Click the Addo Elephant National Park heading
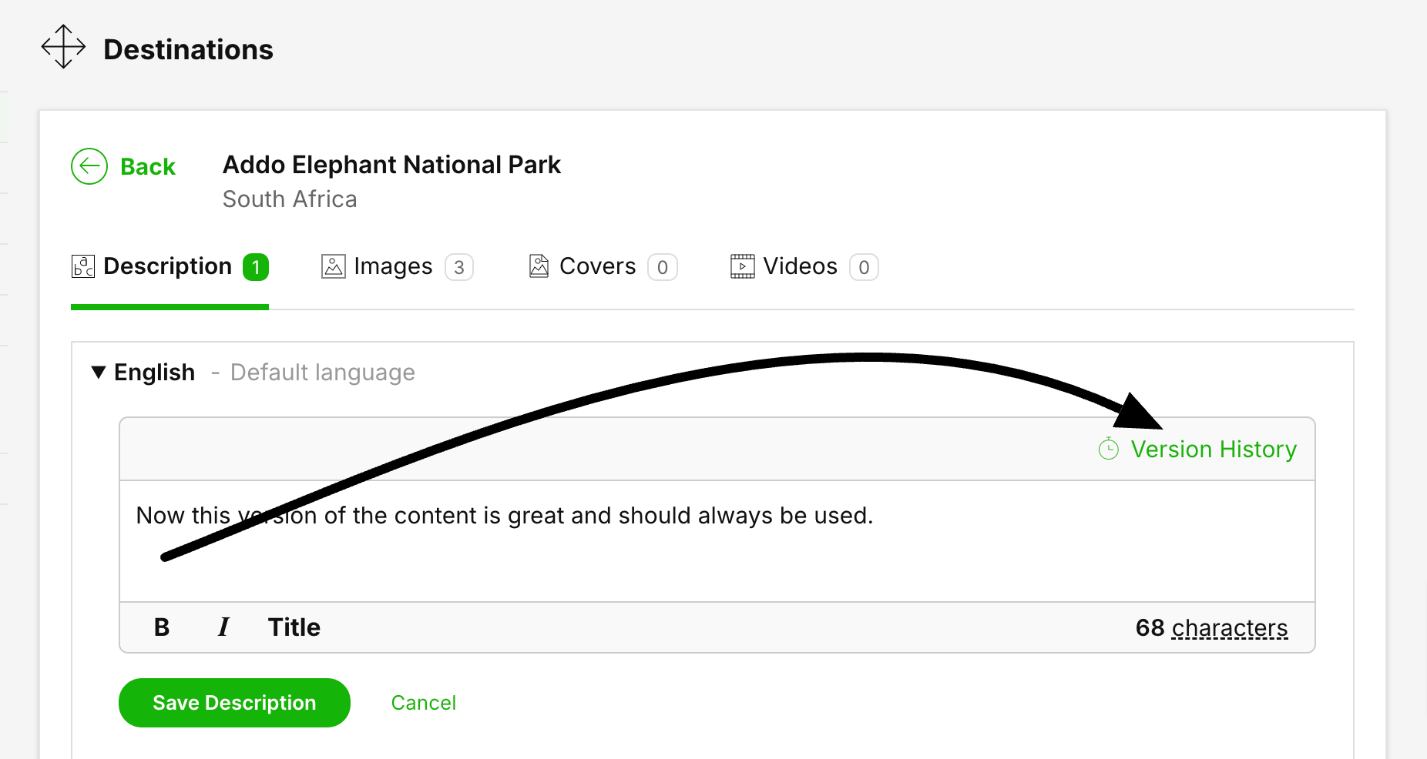 (391, 165)
